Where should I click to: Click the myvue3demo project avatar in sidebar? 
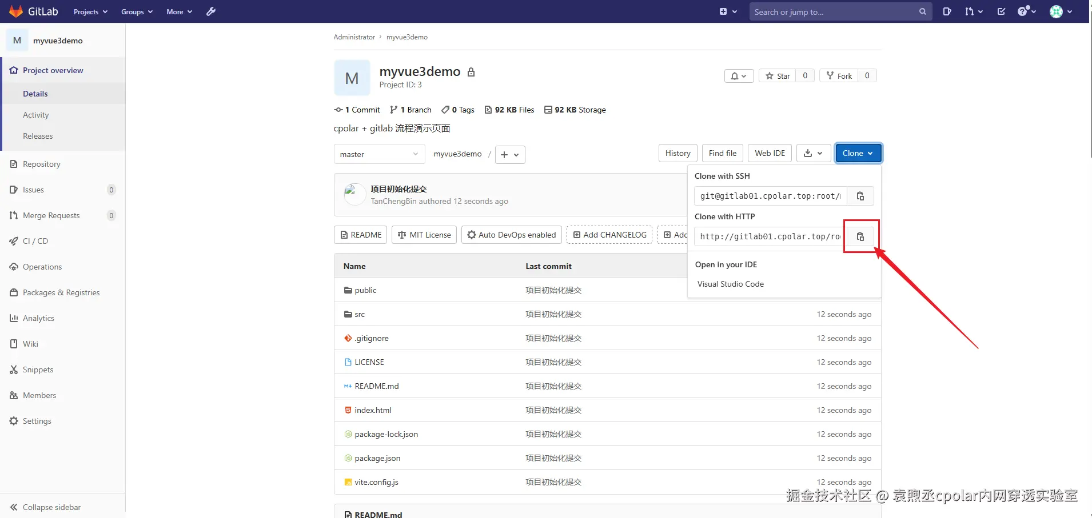[17, 41]
